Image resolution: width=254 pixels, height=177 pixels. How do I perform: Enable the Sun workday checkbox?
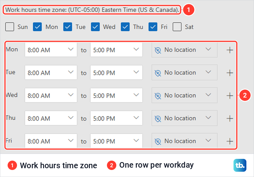10,27
